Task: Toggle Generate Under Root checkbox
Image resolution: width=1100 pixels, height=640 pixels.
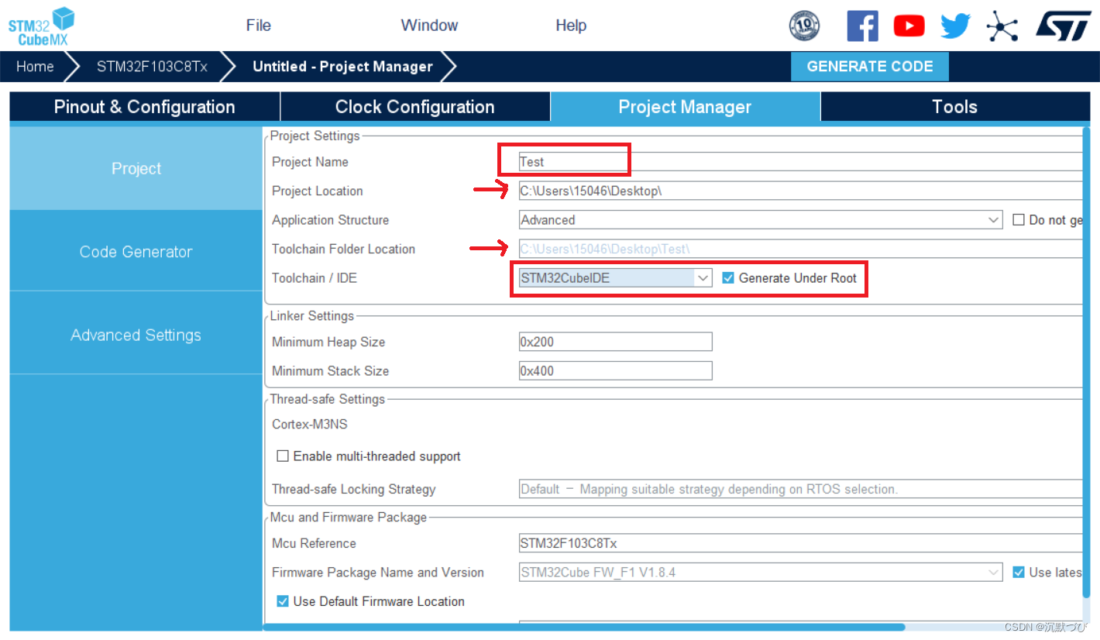Action: [728, 278]
